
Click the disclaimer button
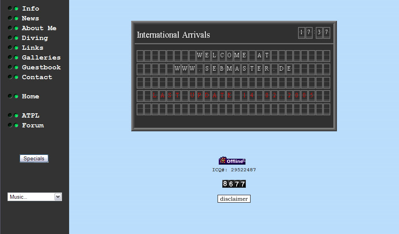234,199
